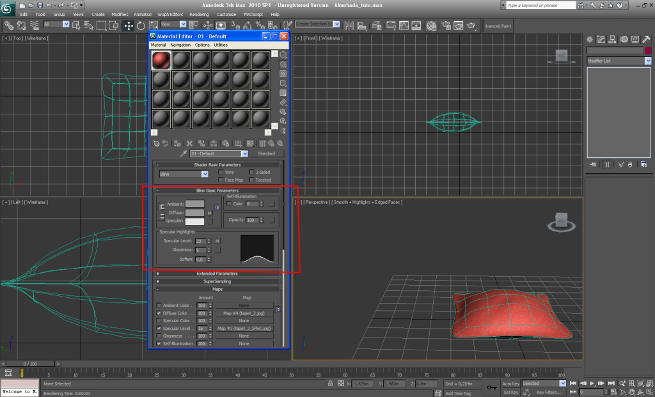This screenshot has width=655, height=397.
Task: Open the Rendering menu
Action: (x=200, y=14)
